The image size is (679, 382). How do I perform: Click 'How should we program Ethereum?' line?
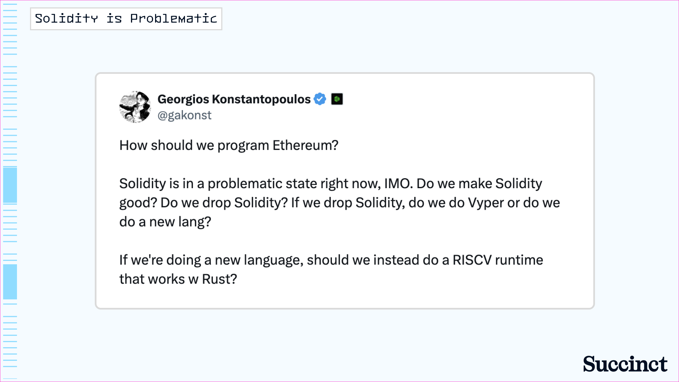(229, 145)
